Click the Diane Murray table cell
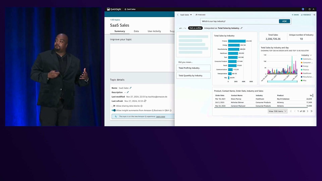Viewport: 322px width, 181px height. [x=236, y=99]
